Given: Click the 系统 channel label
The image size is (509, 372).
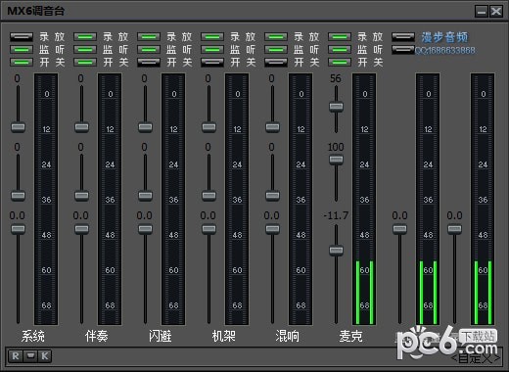Looking at the screenshot, I should coord(33,336).
